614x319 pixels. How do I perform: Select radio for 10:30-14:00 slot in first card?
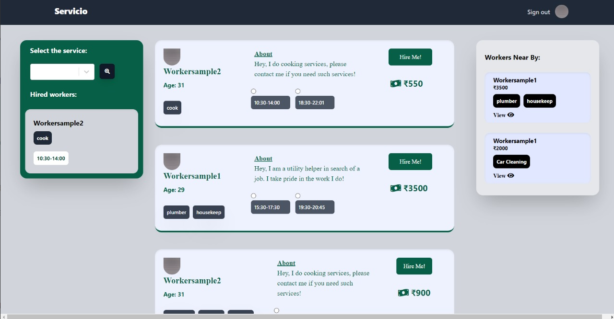tap(253, 91)
